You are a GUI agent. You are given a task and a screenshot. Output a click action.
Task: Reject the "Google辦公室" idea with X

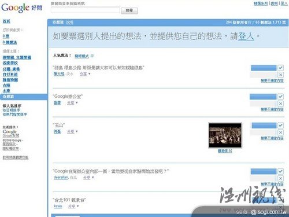pyautogui.click(x=280, y=104)
